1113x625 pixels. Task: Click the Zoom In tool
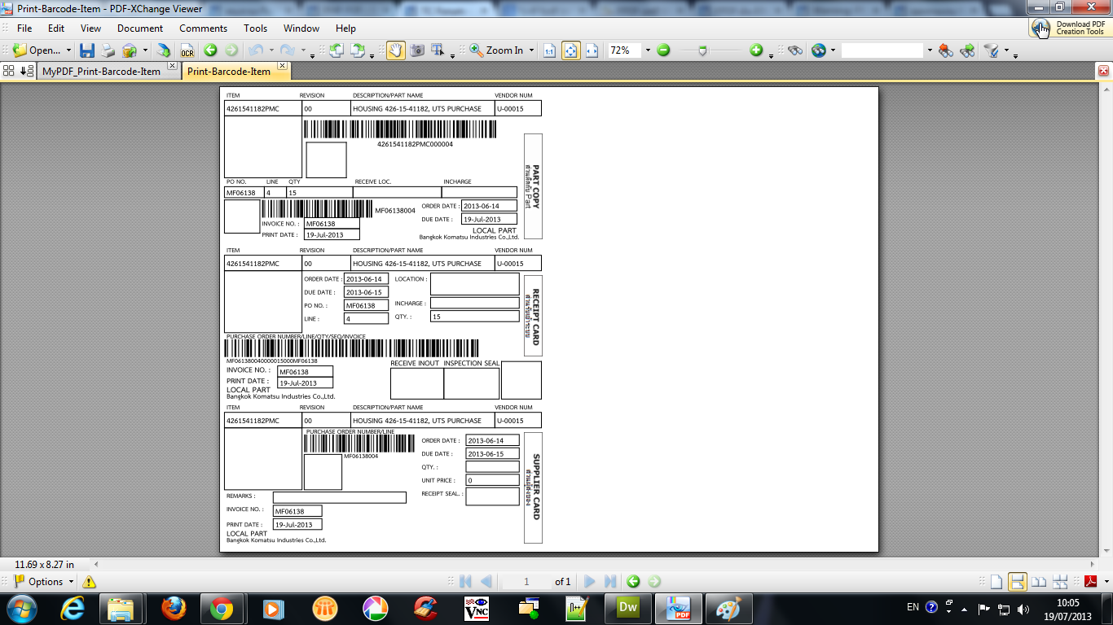click(497, 50)
